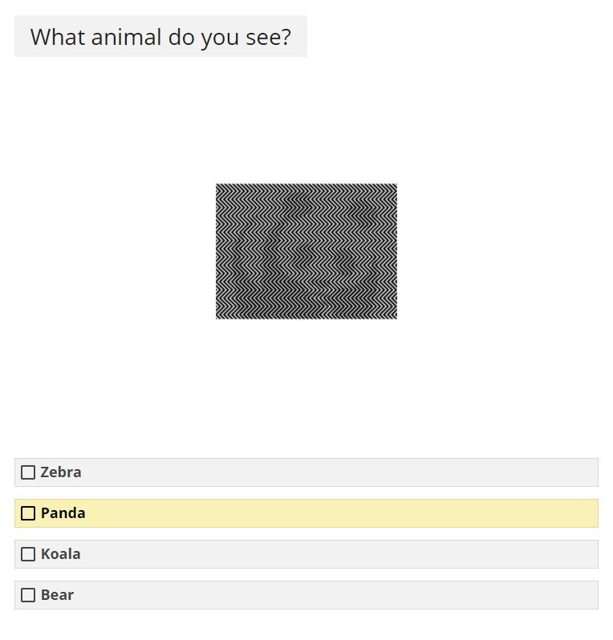The height and width of the screenshot is (640, 613).
Task: Choose the Bear label text
Action: click(x=57, y=595)
